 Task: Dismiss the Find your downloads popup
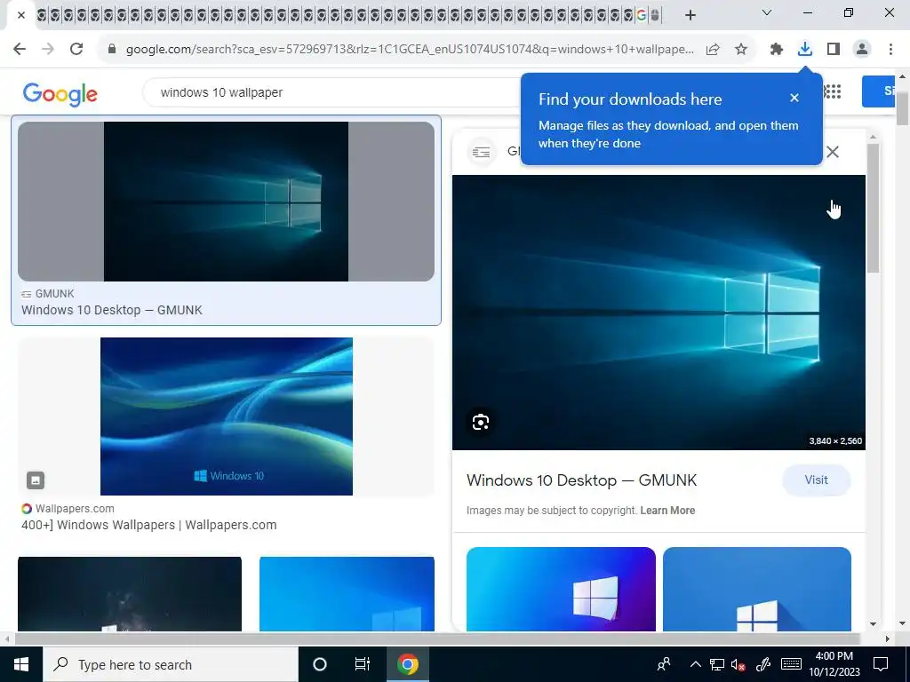[794, 98]
